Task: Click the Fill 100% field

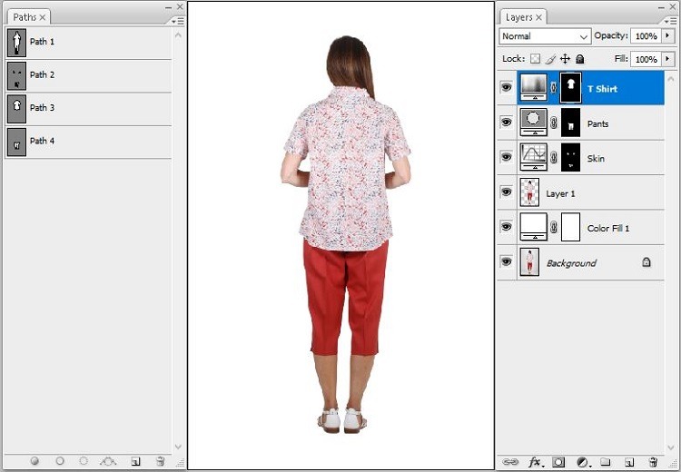Action: coord(646,59)
